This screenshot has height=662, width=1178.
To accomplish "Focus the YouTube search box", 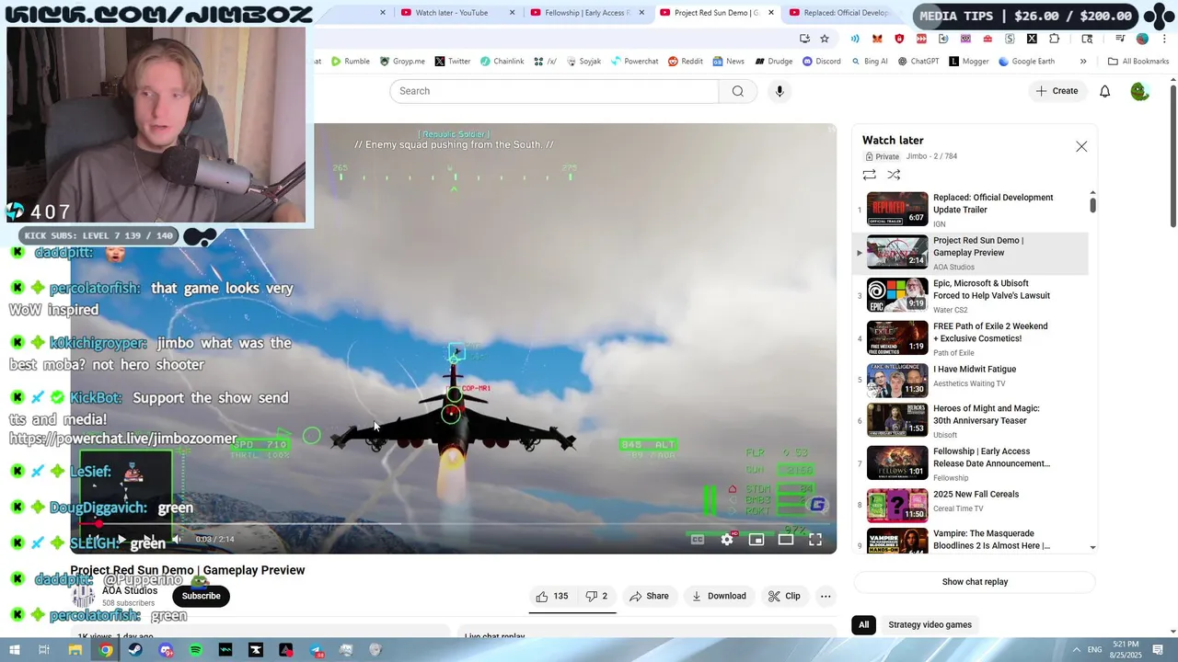I will point(554,91).
